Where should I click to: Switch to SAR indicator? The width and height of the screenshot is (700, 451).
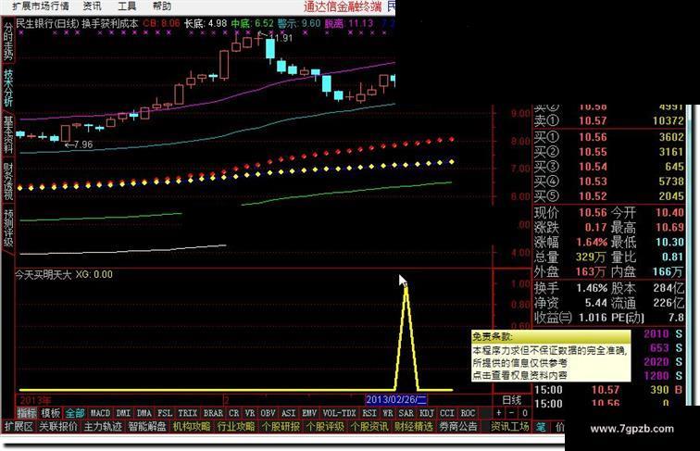(406, 413)
